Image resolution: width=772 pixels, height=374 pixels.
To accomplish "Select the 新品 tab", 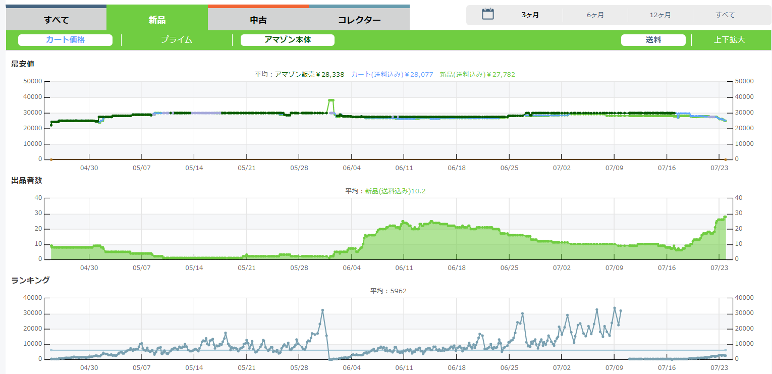I will [157, 20].
